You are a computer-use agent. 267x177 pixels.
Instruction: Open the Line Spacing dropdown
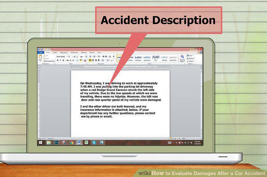pos(103,60)
